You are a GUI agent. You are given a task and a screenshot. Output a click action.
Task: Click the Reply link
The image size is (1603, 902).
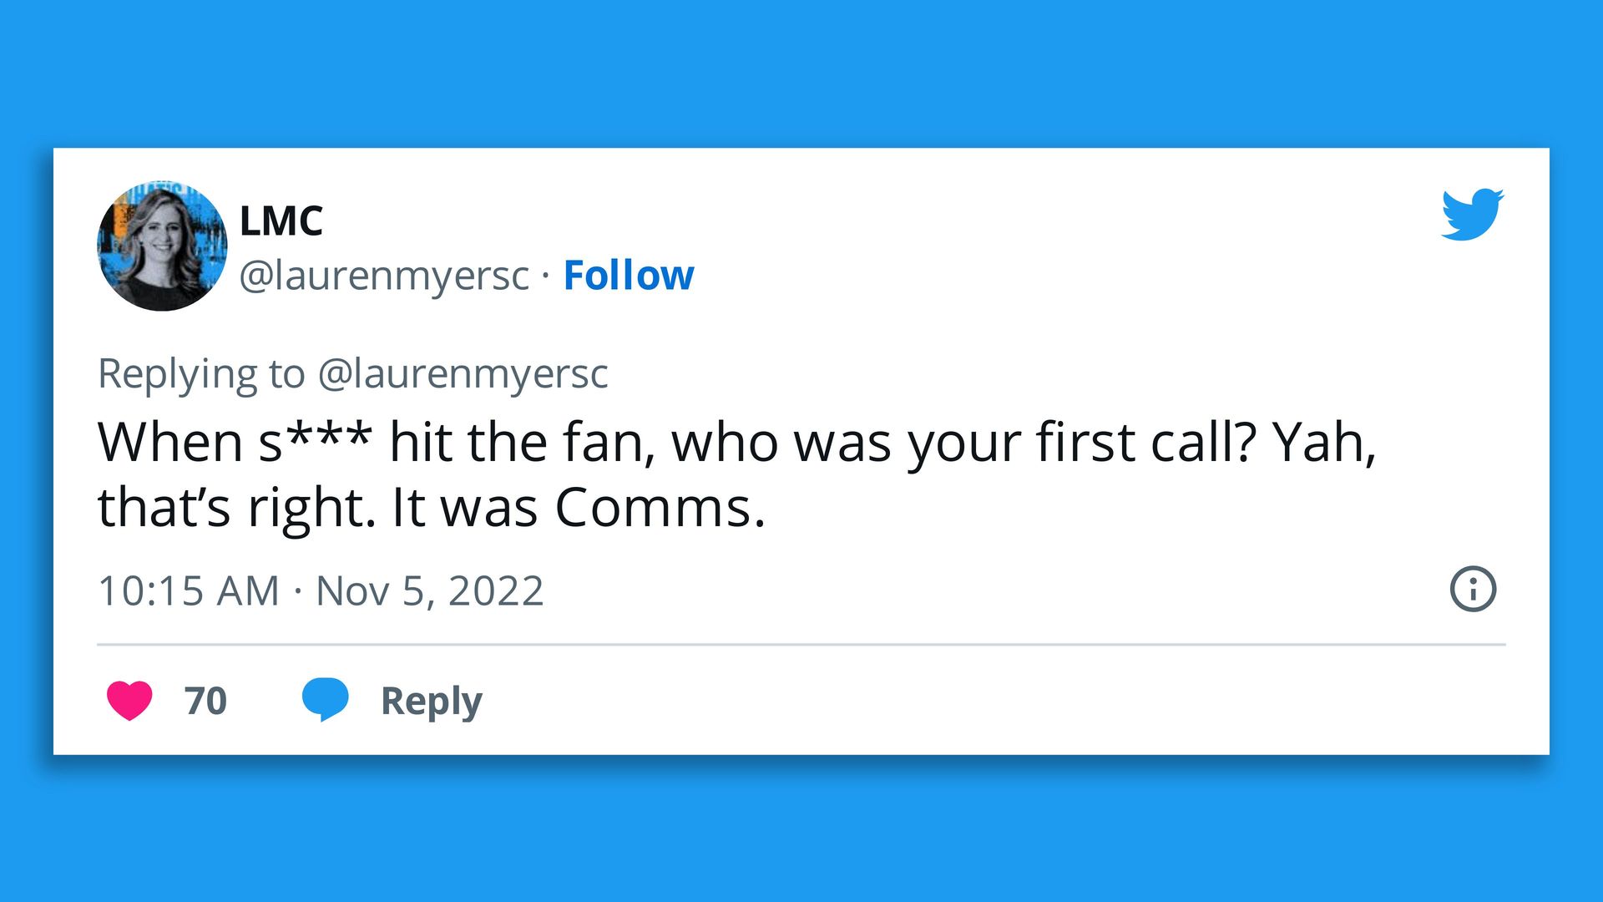(x=430, y=700)
